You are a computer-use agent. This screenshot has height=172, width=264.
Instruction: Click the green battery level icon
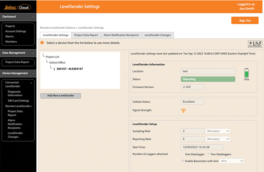point(246,73)
